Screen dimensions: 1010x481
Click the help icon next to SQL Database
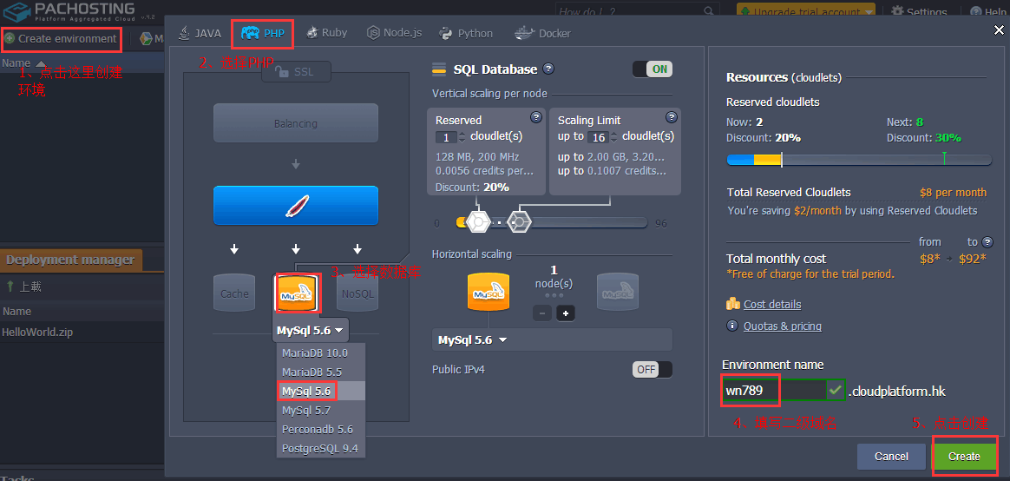coord(548,69)
